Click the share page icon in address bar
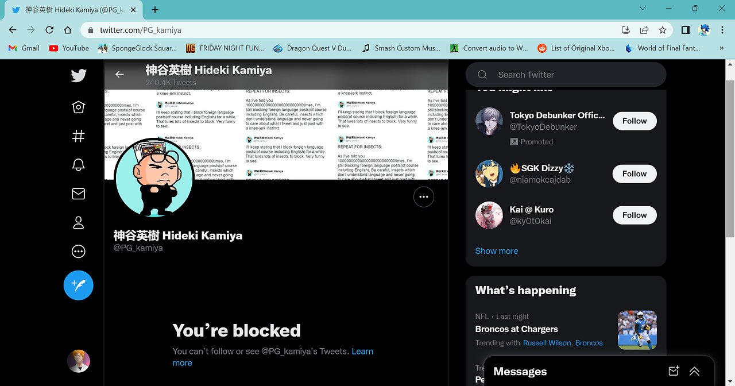 click(644, 30)
